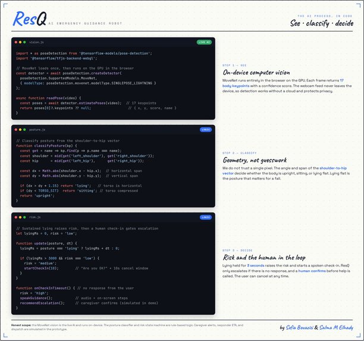Click the LOGIC badge on risk.js window
The image size is (364, 341).
click(x=206, y=217)
